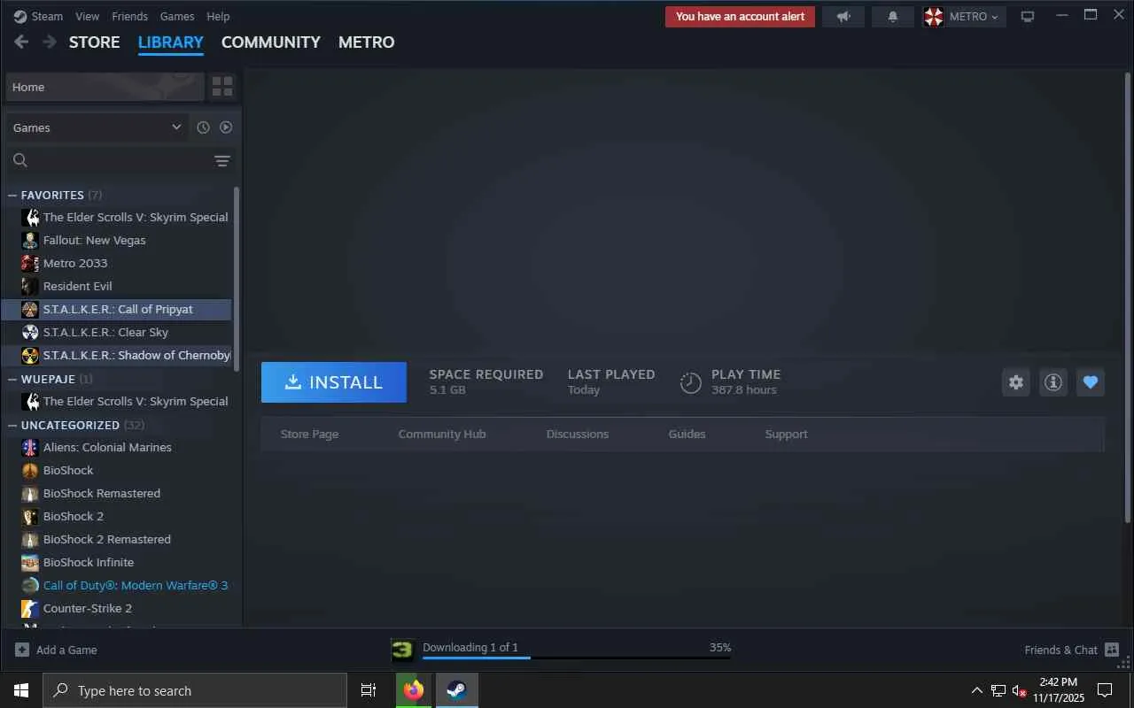Click the blue INSTALL button
1134x708 pixels.
(x=334, y=382)
